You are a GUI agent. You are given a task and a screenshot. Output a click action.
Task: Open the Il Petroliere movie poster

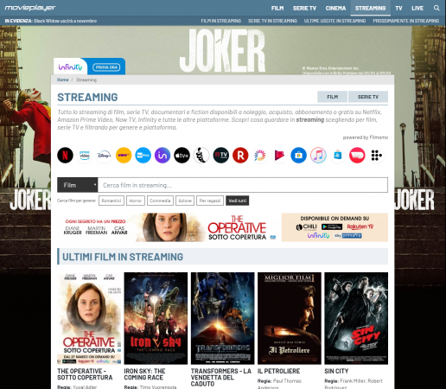pyautogui.click(x=290, y=318)
